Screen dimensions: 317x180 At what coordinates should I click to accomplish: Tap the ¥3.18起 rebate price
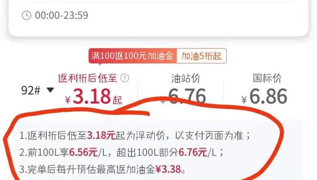click(94, 96)
